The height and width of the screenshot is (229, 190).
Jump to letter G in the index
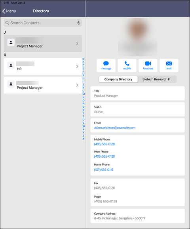coord(84,75)
